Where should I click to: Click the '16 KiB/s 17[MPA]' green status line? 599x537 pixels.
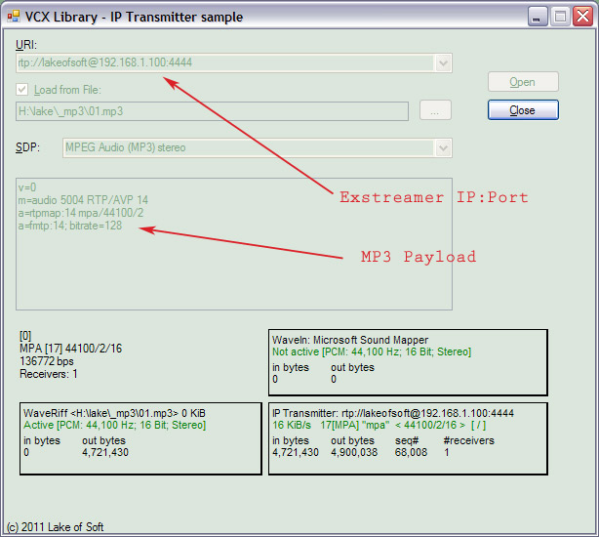click(x=379, y=425)
